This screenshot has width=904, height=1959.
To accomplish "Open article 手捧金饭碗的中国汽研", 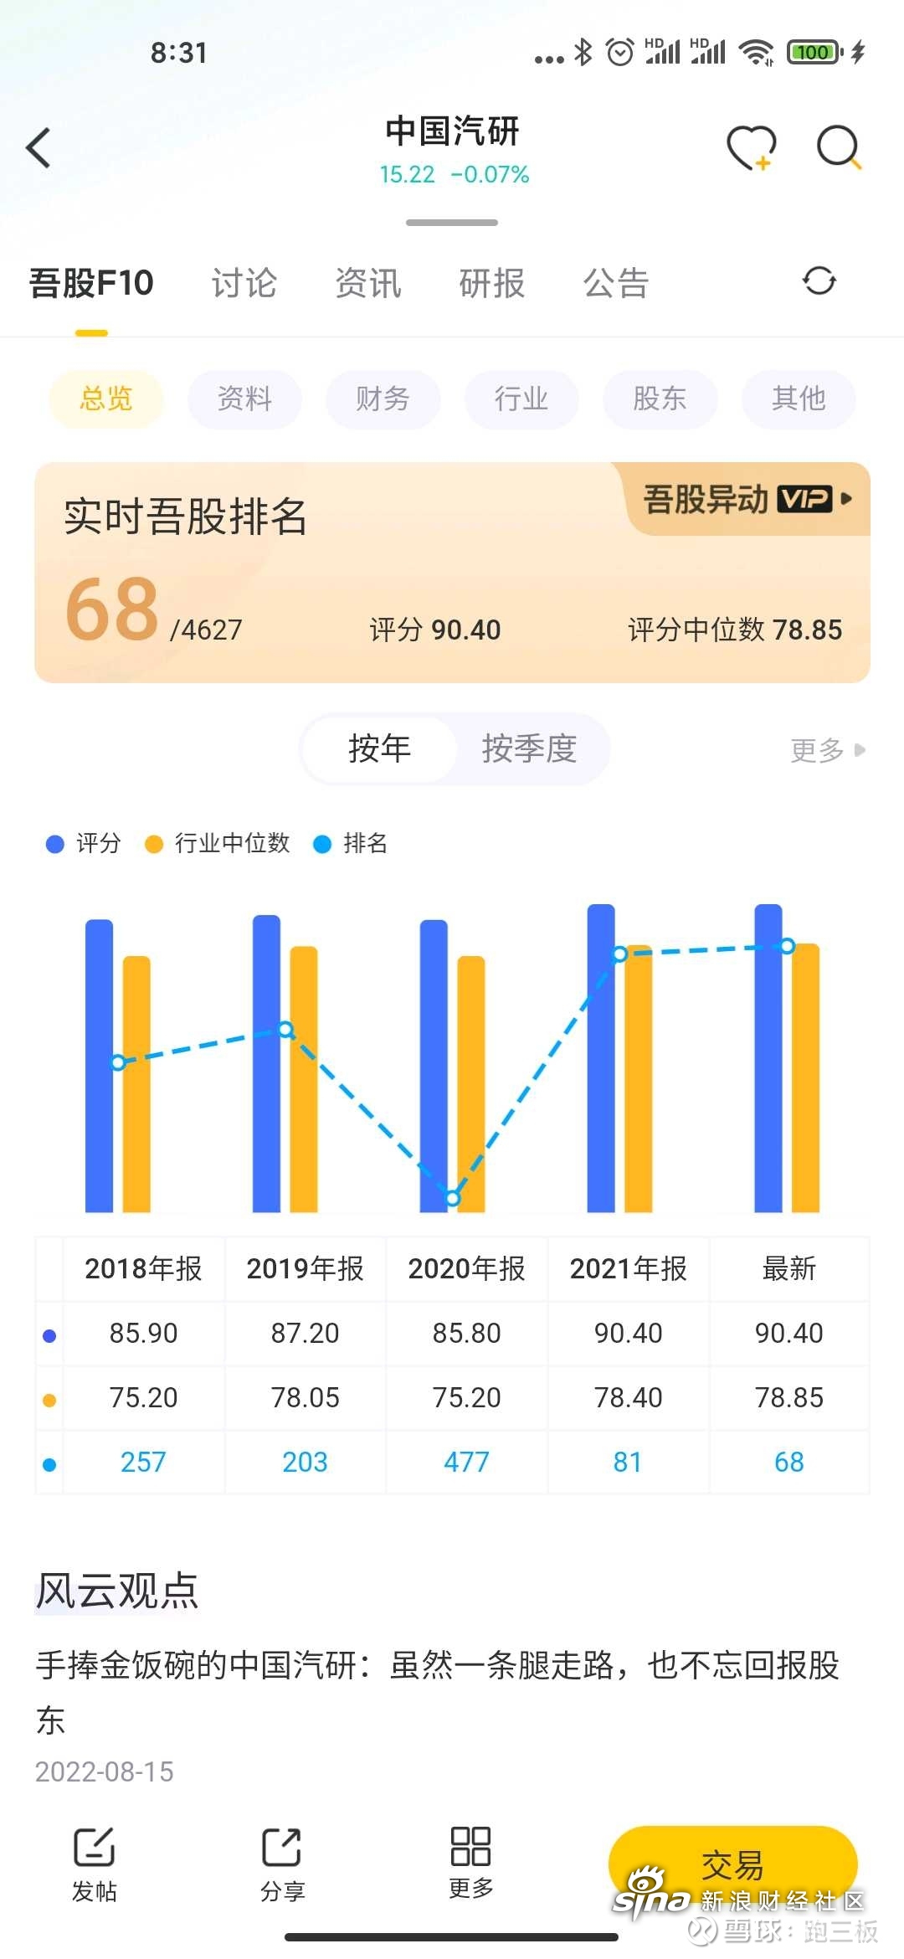I will coord(437,1693).
